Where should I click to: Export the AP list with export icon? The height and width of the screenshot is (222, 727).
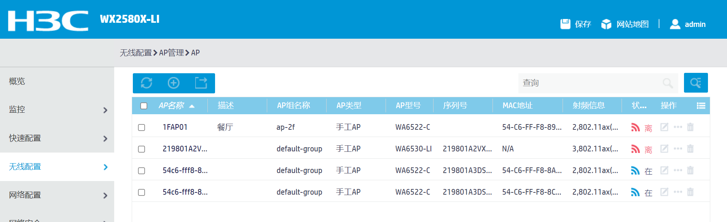(x=201, y=83)
